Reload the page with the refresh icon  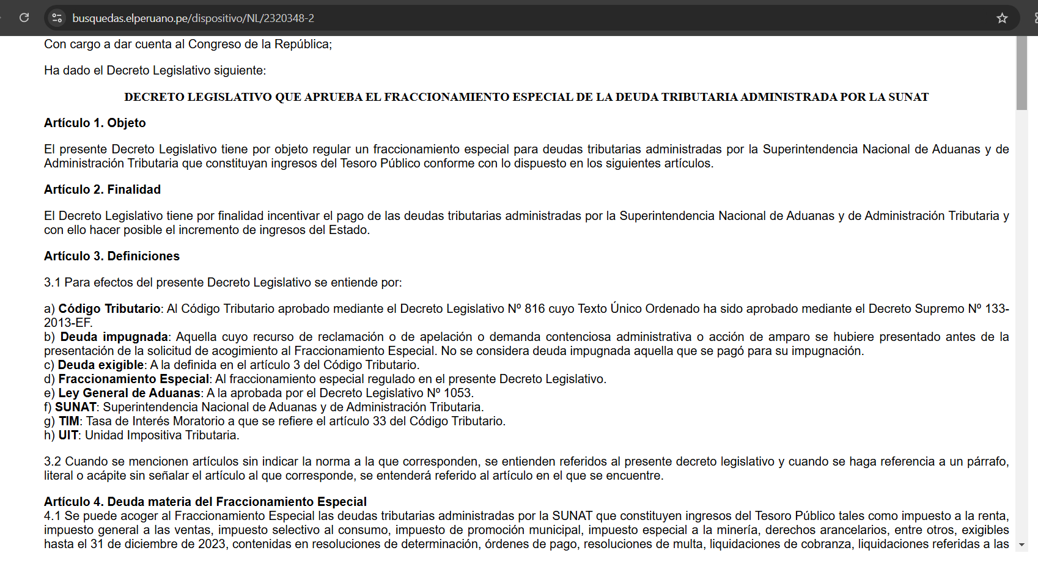point(24,18)
